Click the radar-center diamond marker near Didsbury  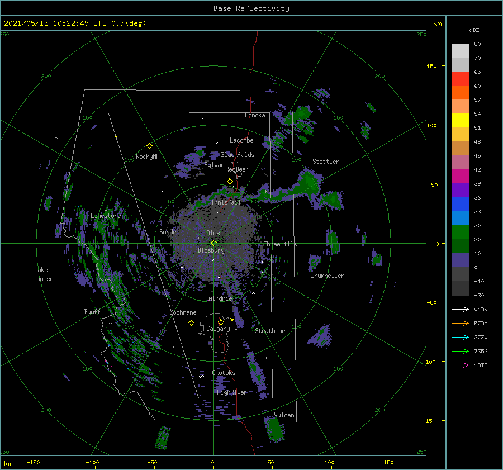click(213, 243)
